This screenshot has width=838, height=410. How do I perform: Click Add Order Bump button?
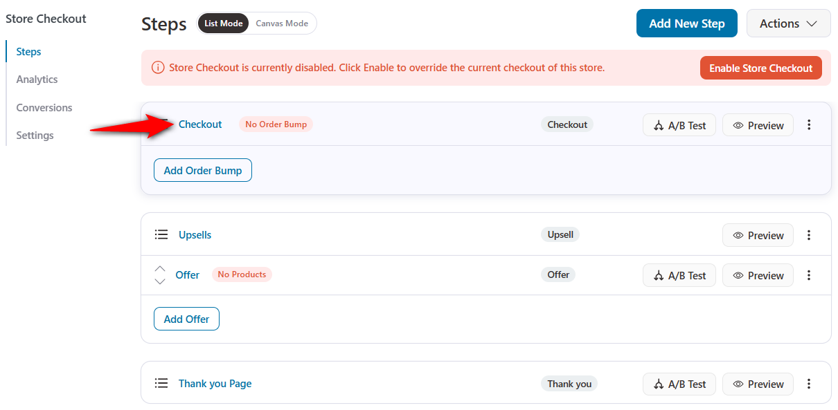coord(203,170)
